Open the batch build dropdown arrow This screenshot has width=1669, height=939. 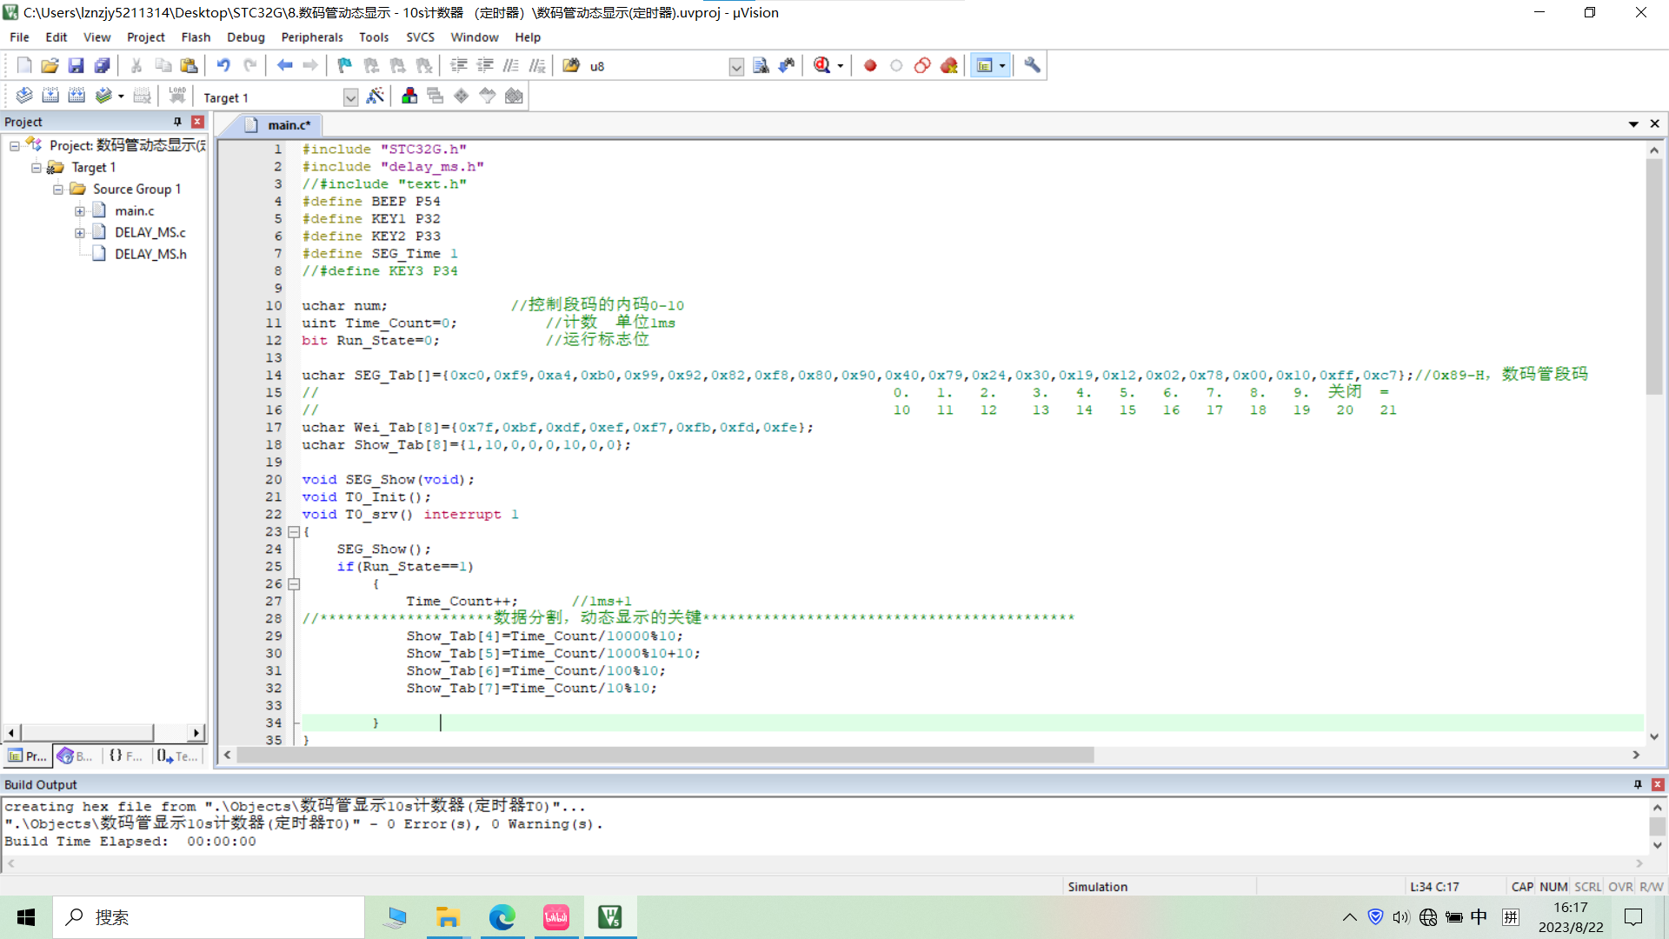pos(121,97)
